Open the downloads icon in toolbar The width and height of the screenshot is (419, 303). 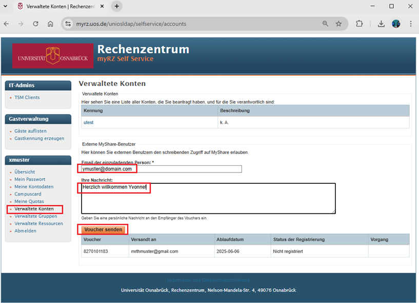click(381, 24)
